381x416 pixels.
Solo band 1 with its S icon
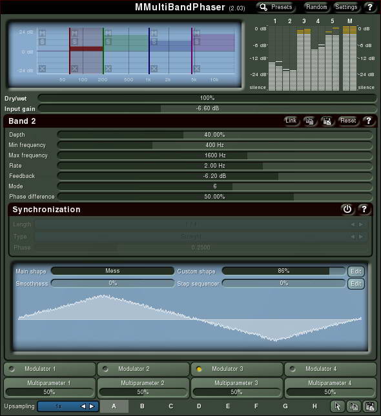42,42
